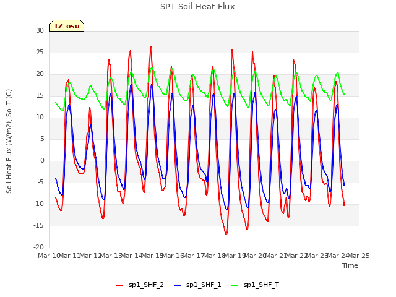This screenshot has width=396, height=297.
Task: Click the chart title SP1 Soil Heat Flux
Action: [197, 7]
